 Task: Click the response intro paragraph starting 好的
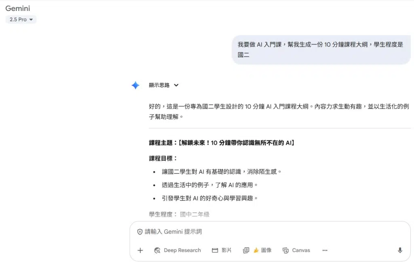coord(279,111)
